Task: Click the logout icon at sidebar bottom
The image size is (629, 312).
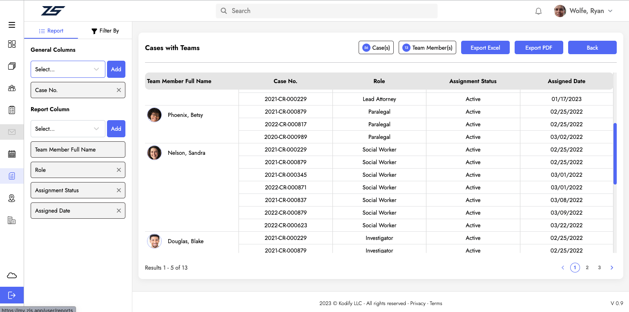Action: 12,295
